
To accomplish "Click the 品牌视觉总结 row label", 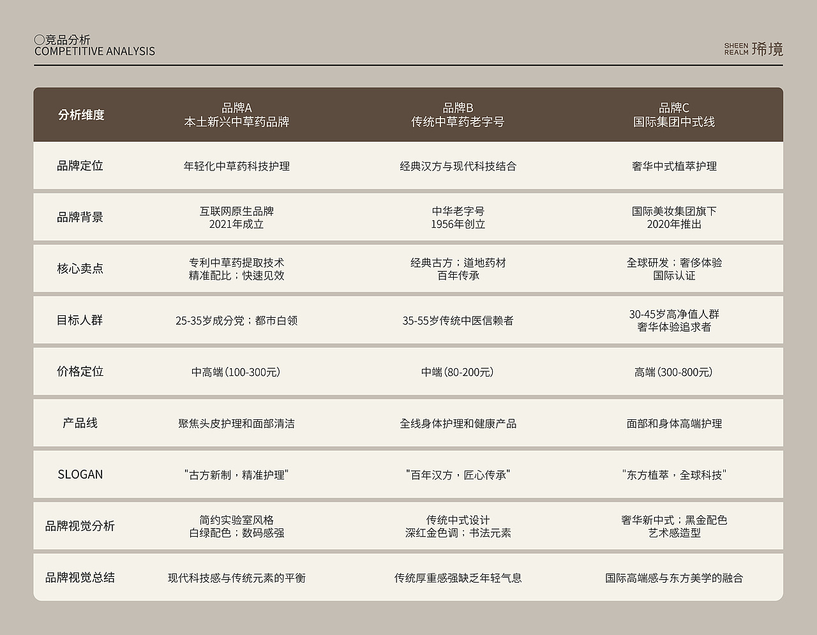I will [x=79, y=577].
